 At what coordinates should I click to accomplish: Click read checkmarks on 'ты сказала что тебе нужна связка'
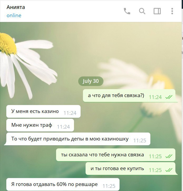[x=169, y=156]
